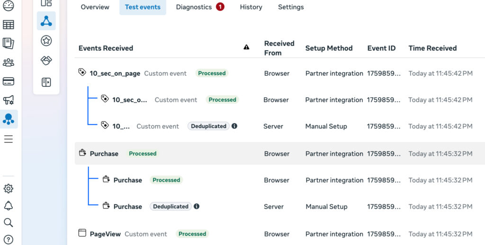The width and height of the screenshot is (485, 245).
Task: Click info icon beside Purchase Deduplicated badge
Action: [x=197, y=207]
